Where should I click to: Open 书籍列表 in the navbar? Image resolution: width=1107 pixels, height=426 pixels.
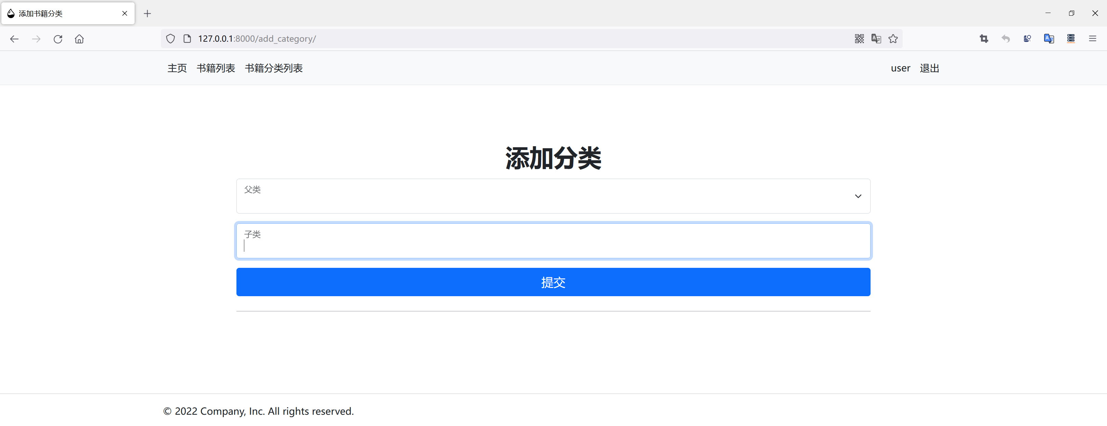click(216, 68)
